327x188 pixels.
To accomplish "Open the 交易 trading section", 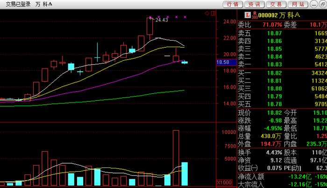I will (x=276, y=4).
